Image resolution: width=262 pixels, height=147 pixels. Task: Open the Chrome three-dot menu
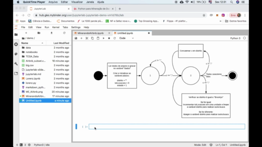coord(245,15)
